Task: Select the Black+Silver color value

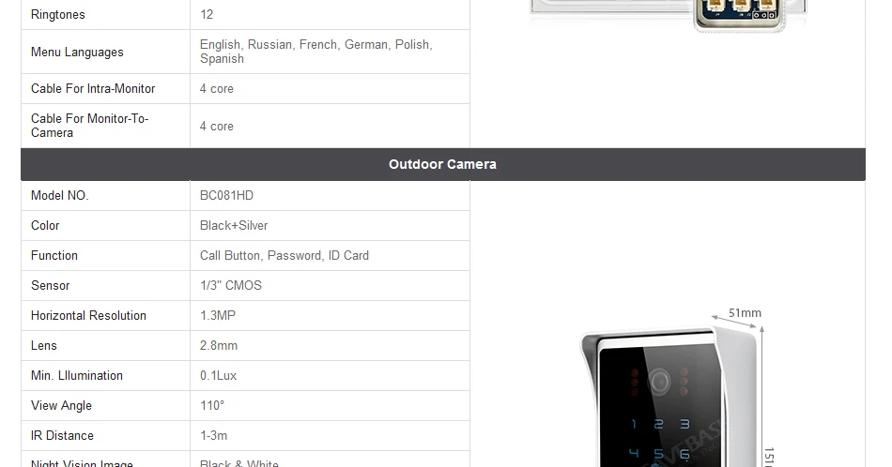Action: 233,226
